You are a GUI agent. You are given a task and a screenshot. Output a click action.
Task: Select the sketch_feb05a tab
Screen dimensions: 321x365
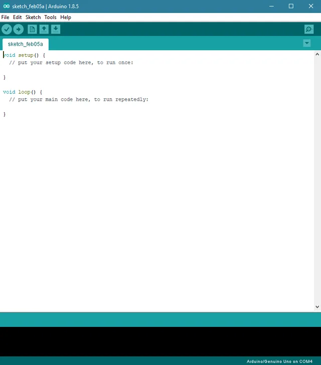(26, 44)
